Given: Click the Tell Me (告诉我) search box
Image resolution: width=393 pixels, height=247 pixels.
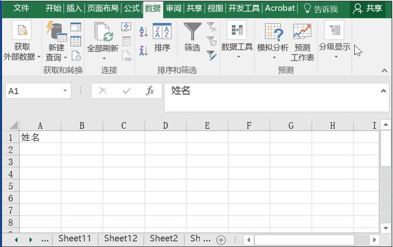Looking at the screenshot, I should [321, 9].
